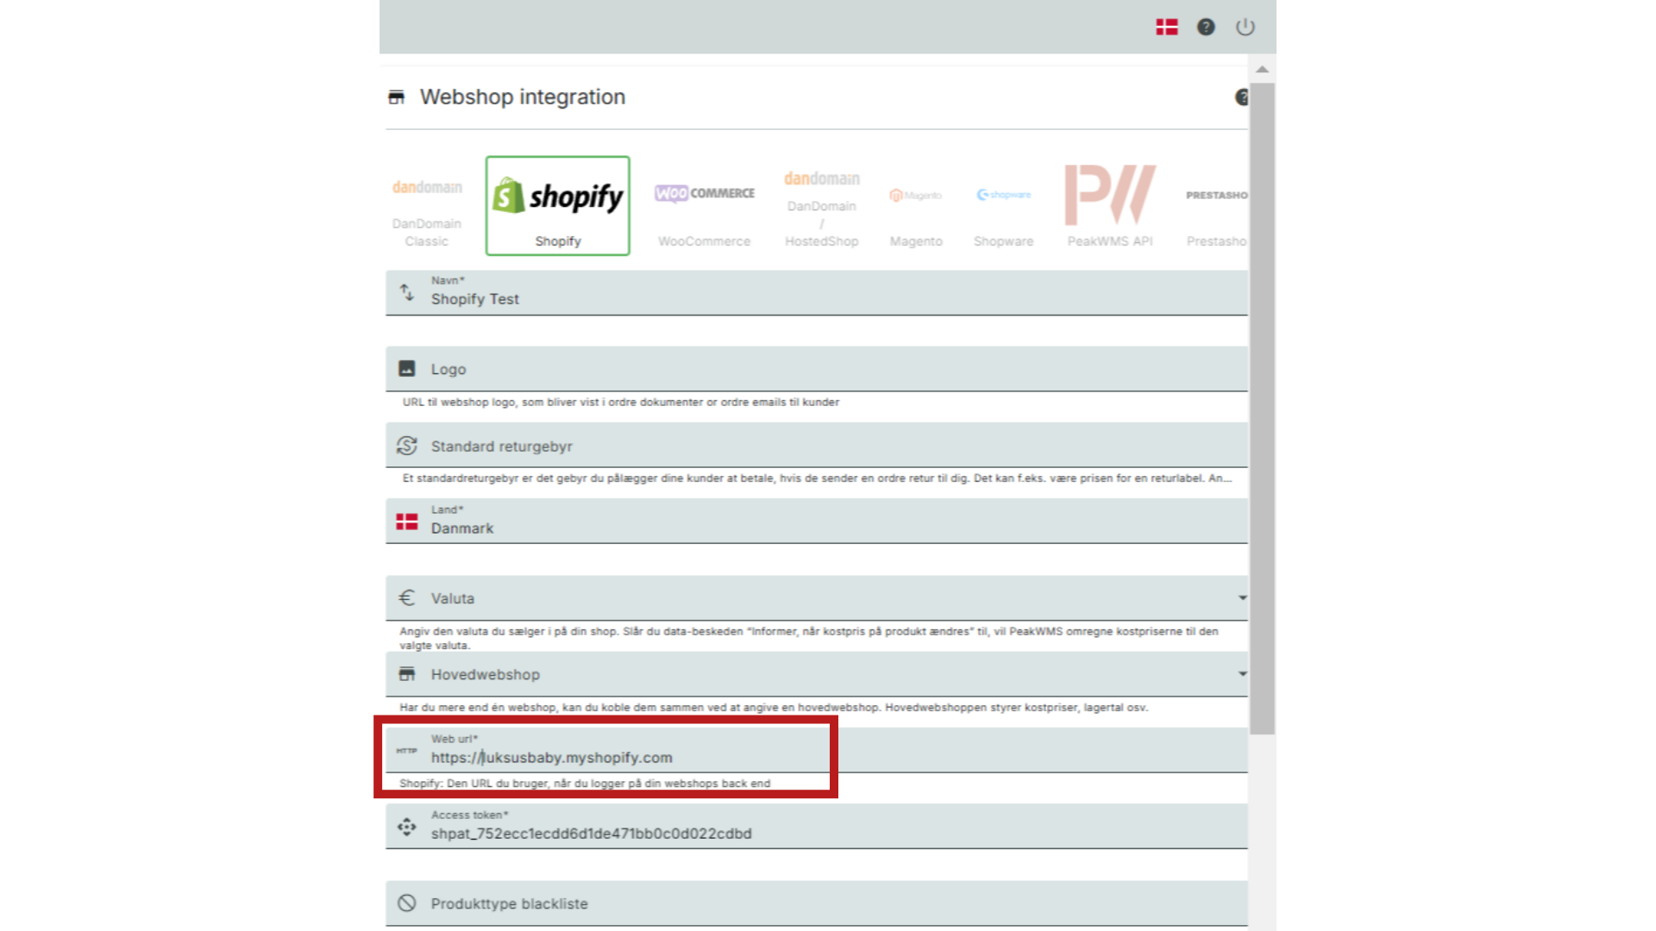Click the power logout icon
1656x931 pixels.
point(1245,28)
